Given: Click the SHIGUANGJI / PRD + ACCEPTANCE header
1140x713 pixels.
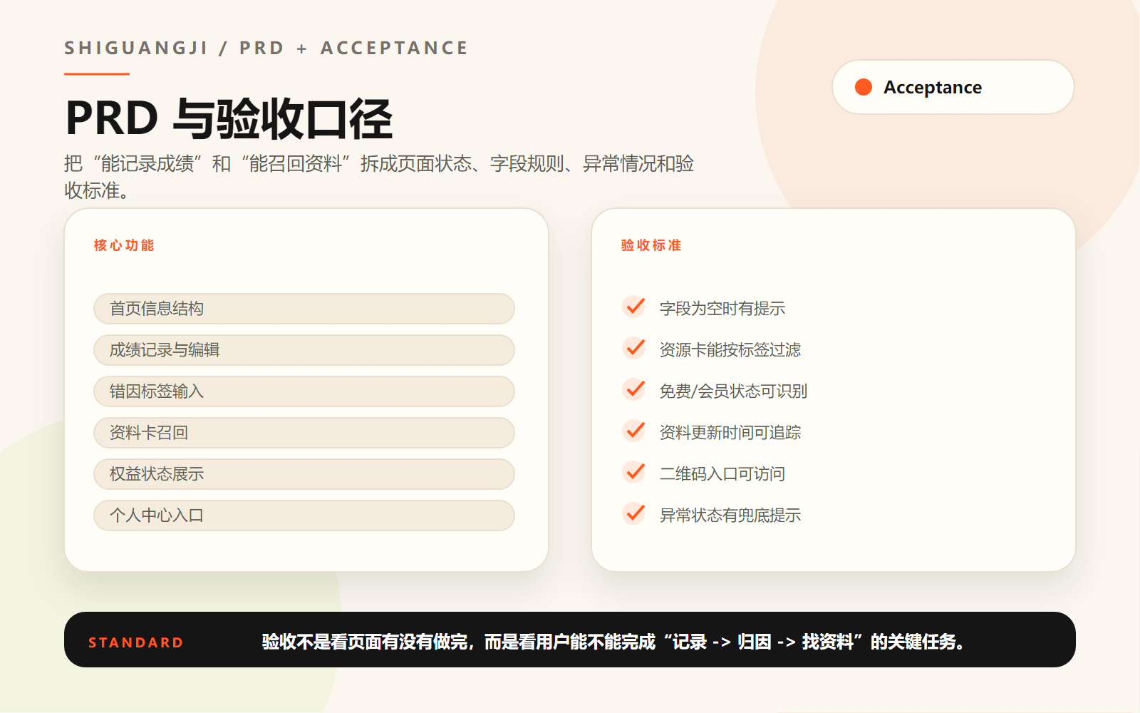Looking at the screenshot, I should [x=266, y=48].
